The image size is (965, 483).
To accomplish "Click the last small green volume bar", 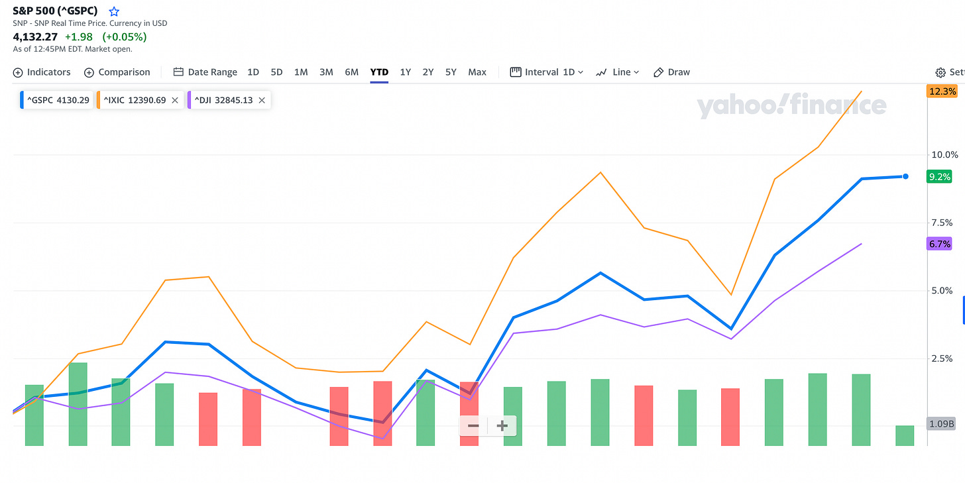I will click(x=905, y=435).
